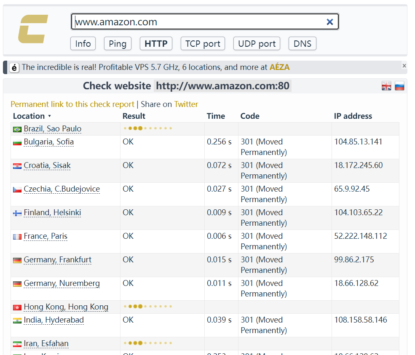Click Iran Esfahan row loading dots
This screenshot has height=355, width=415.
(148, 343)
